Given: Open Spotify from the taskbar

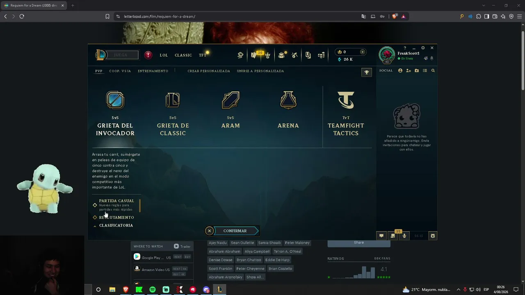Looking at the screenshot, I should tap(153, 290).
